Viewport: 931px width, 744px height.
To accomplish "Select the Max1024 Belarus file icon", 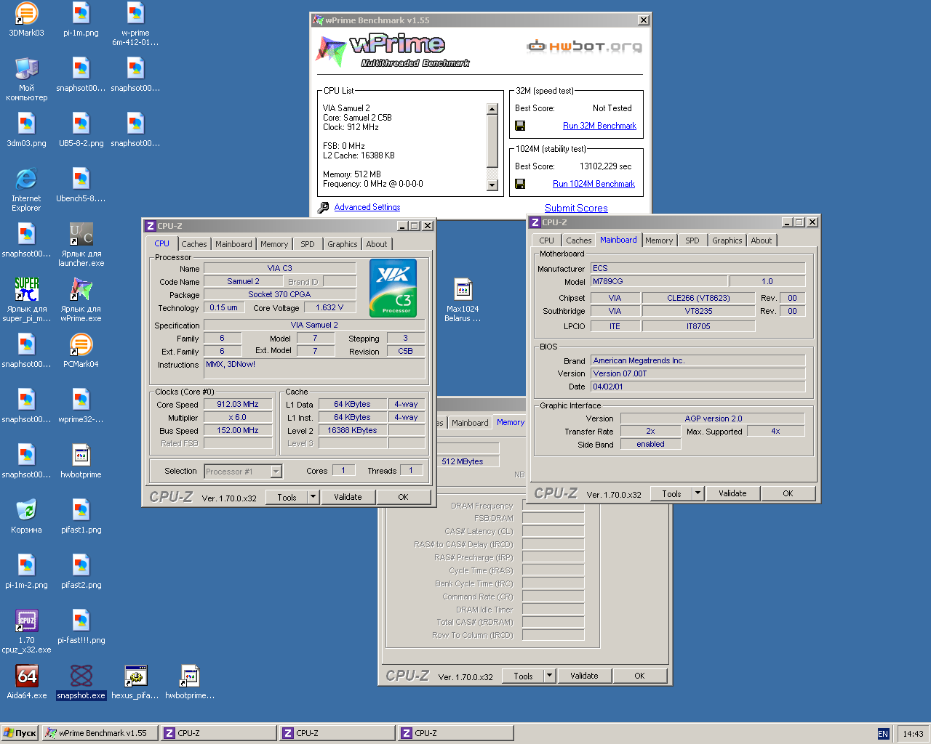I will click(x=463, y=300).
